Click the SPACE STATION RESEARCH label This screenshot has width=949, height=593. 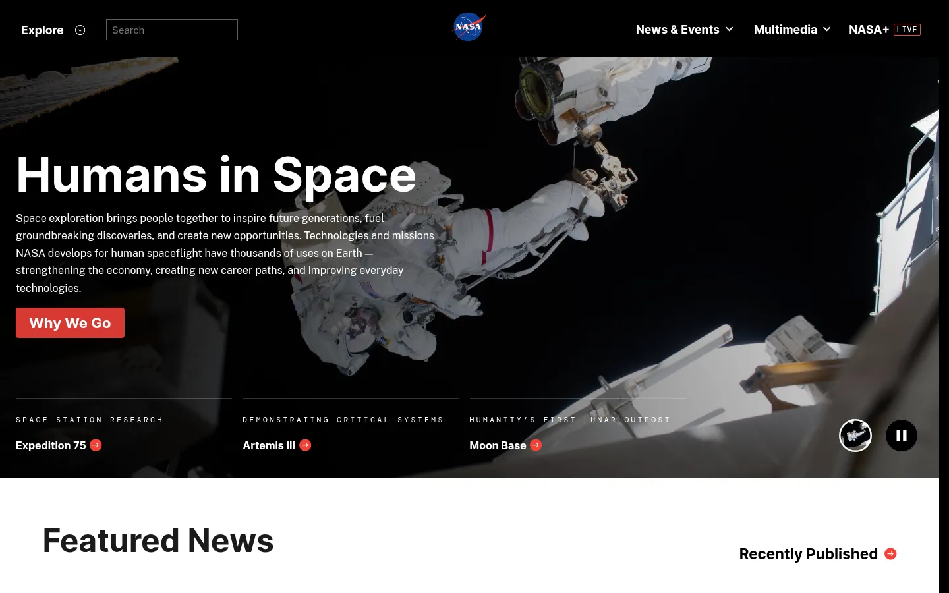pos(90,420)
